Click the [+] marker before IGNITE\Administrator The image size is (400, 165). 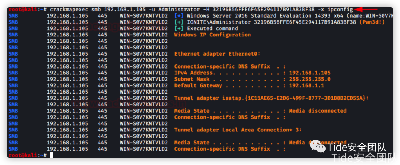(179, 22)
